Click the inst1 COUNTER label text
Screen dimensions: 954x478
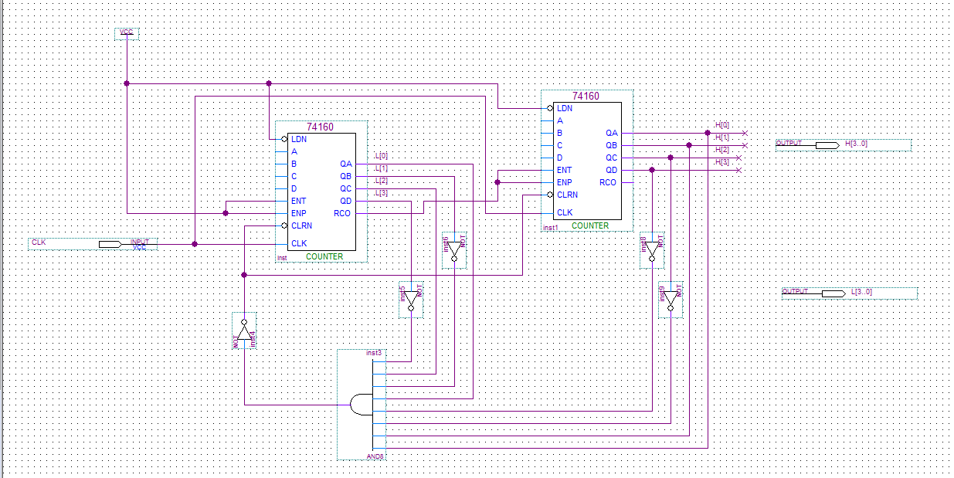pos(590,225)
